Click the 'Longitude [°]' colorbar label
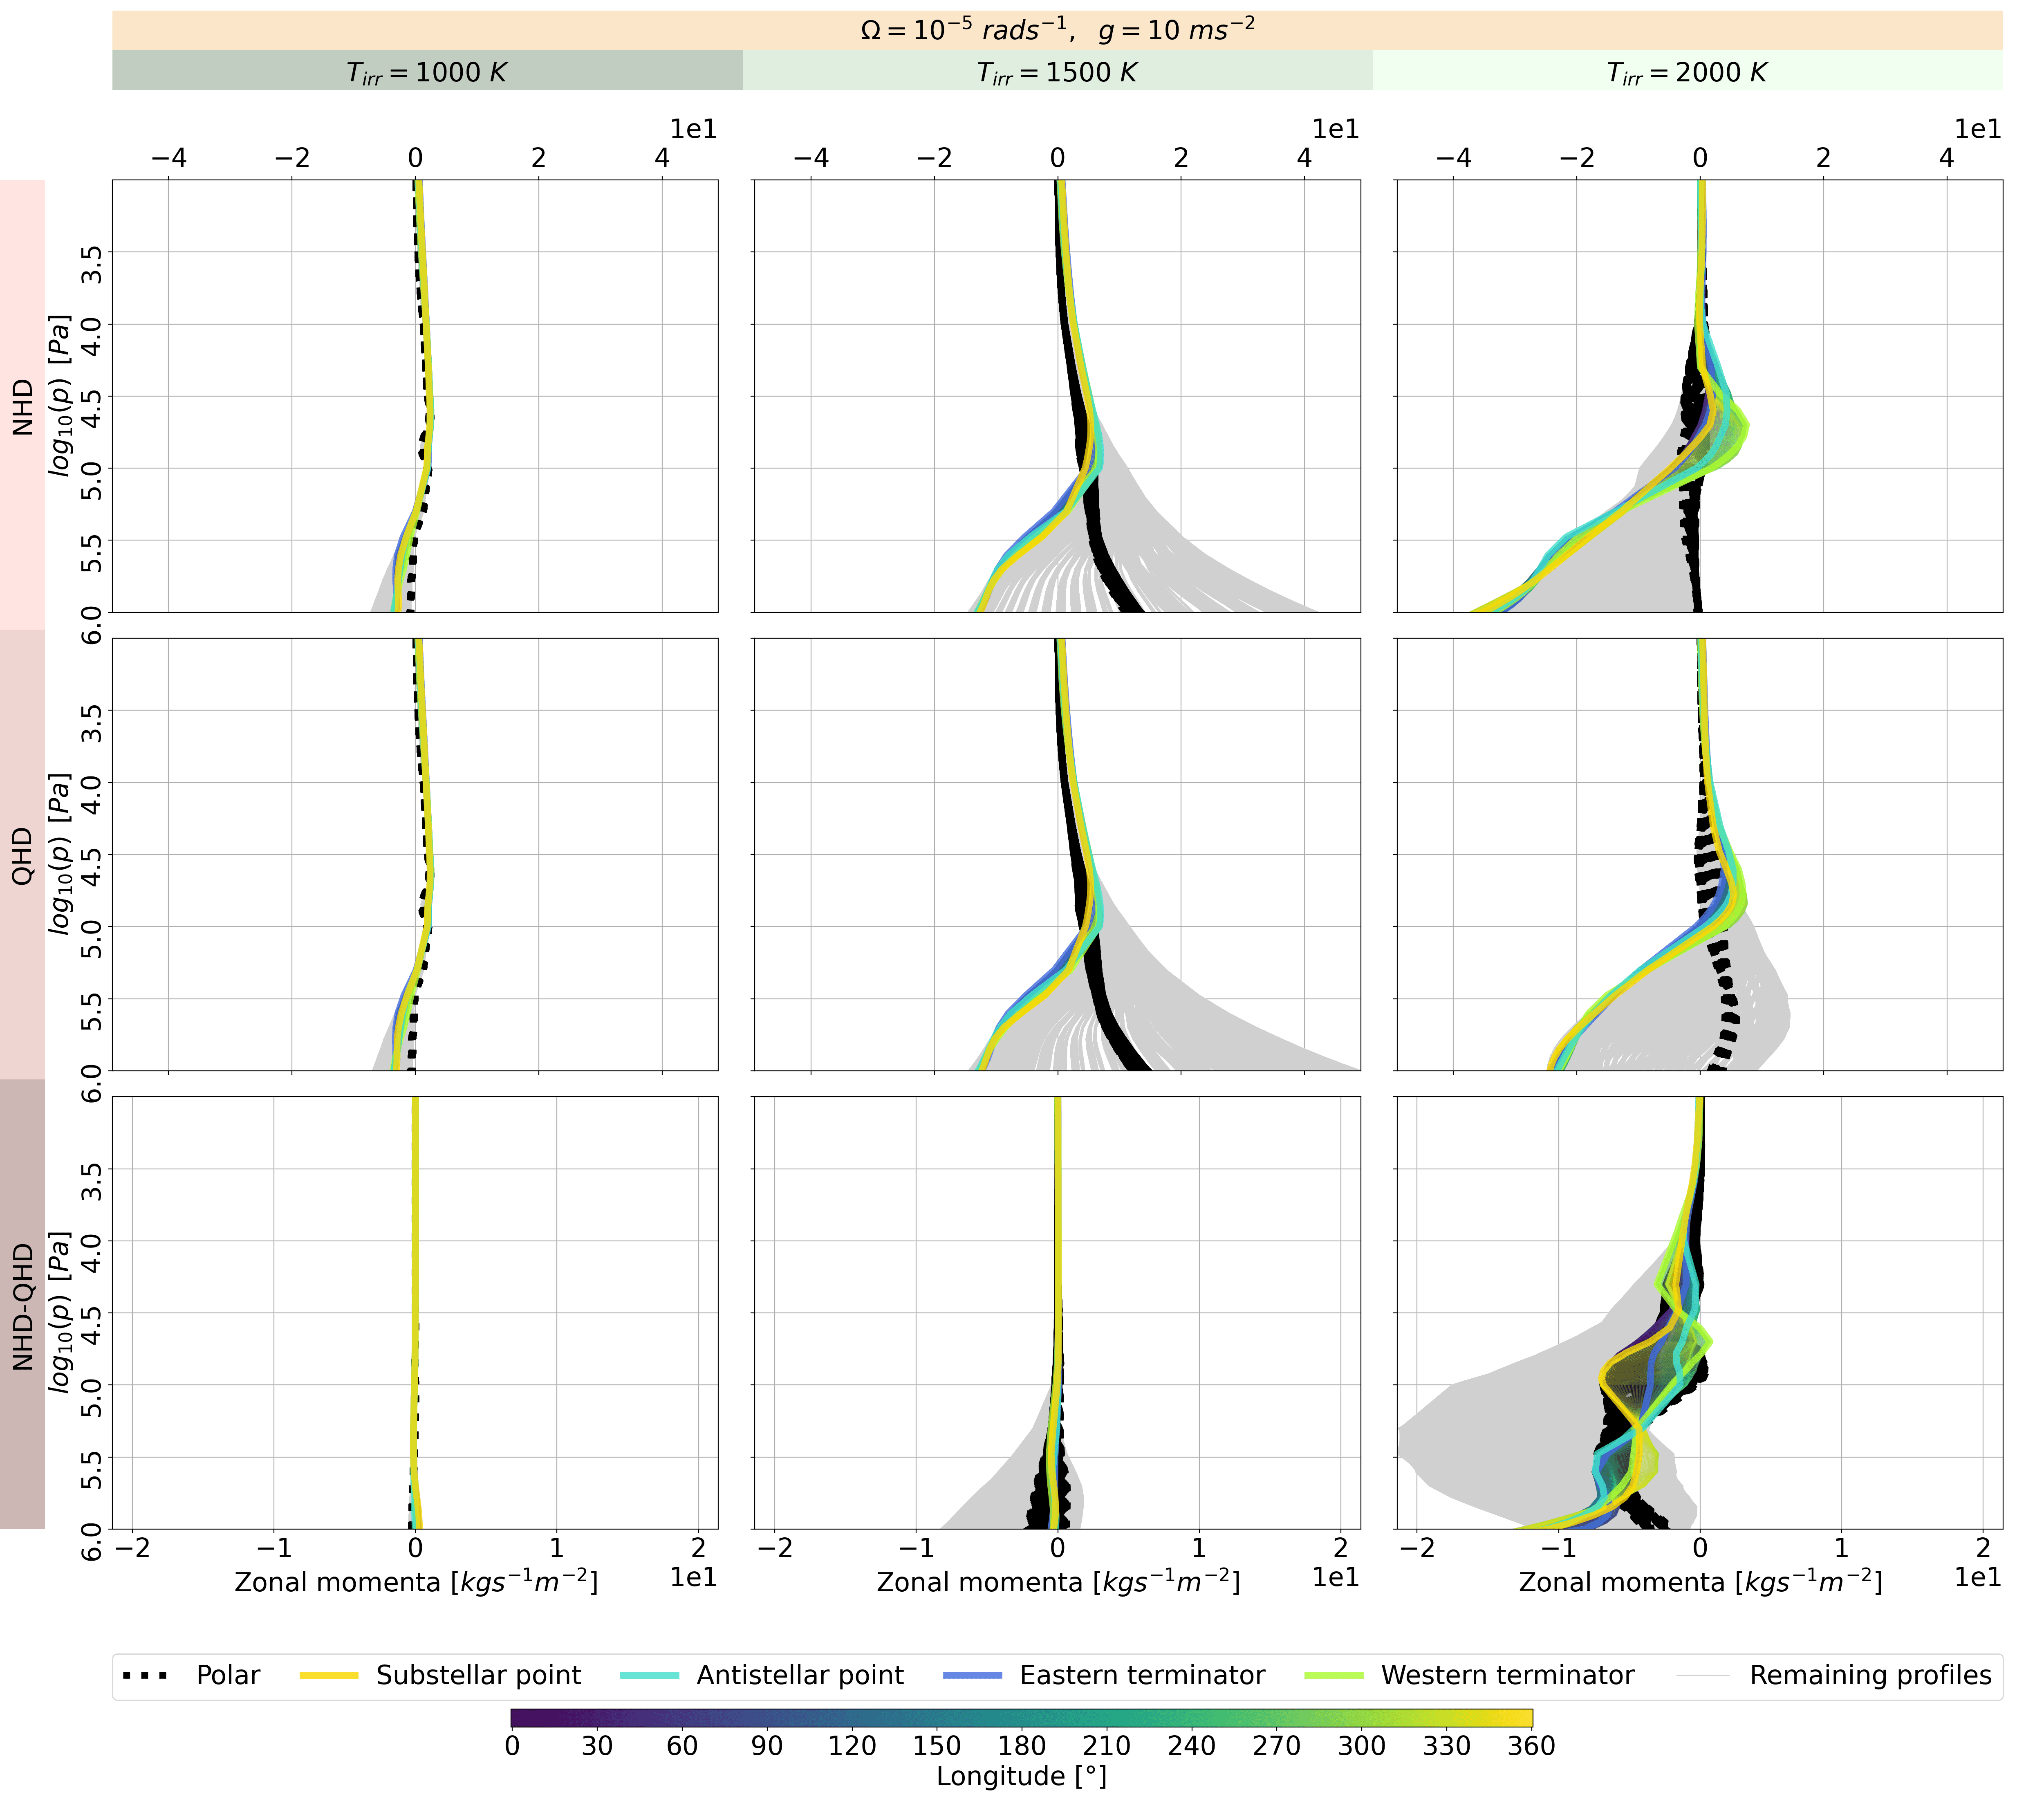 click(x=1021, y=1776)
